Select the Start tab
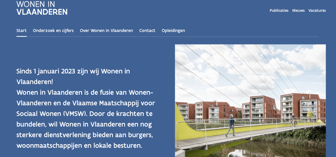 [21, 30]
